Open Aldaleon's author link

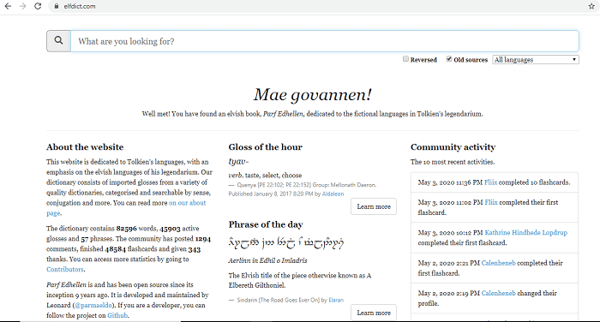333,194
